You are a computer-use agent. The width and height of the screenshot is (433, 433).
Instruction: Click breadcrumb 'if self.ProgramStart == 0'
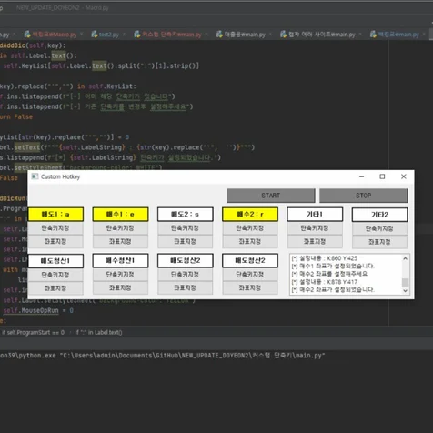tap(34, 332)
